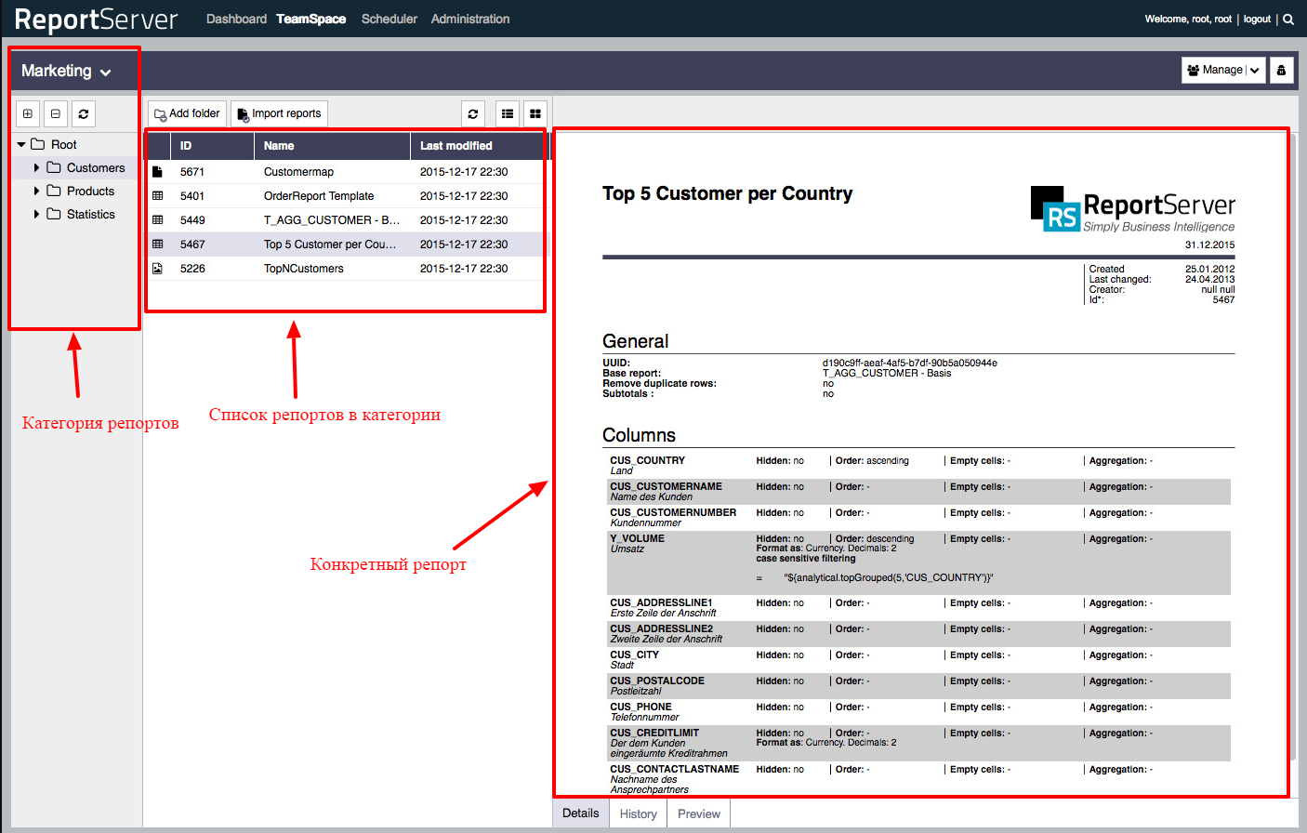Select the TopNCustomers report name
Image resolution: width=1307 pixels, height=833 pixels.
coord(304,269)
